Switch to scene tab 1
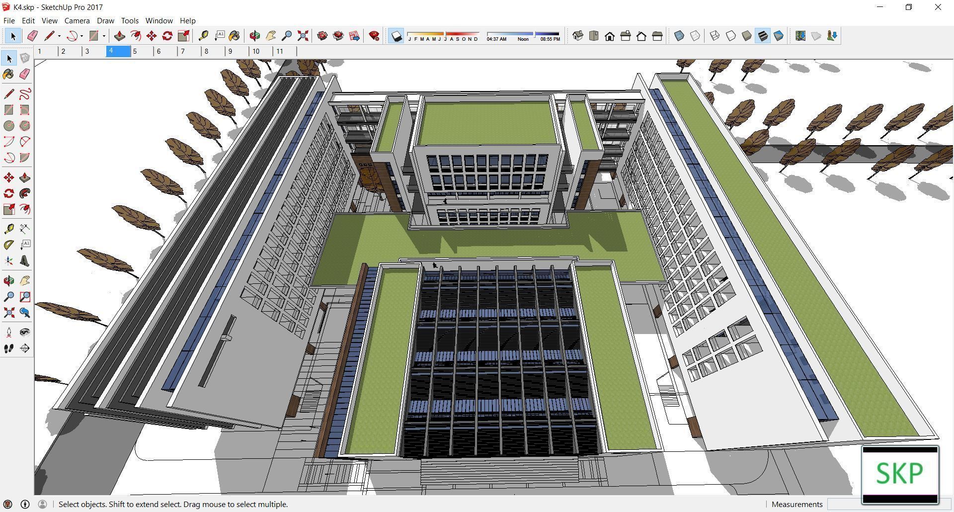This screenshot has width=954, height=512. click(x=46, y=51)
